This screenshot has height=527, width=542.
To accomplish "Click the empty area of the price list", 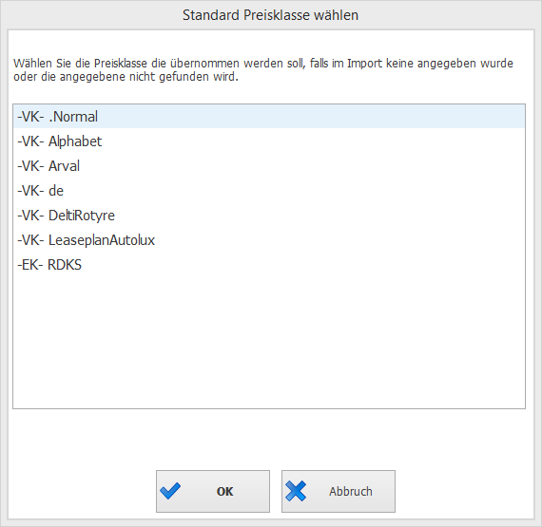I will [x=269, y=342].
